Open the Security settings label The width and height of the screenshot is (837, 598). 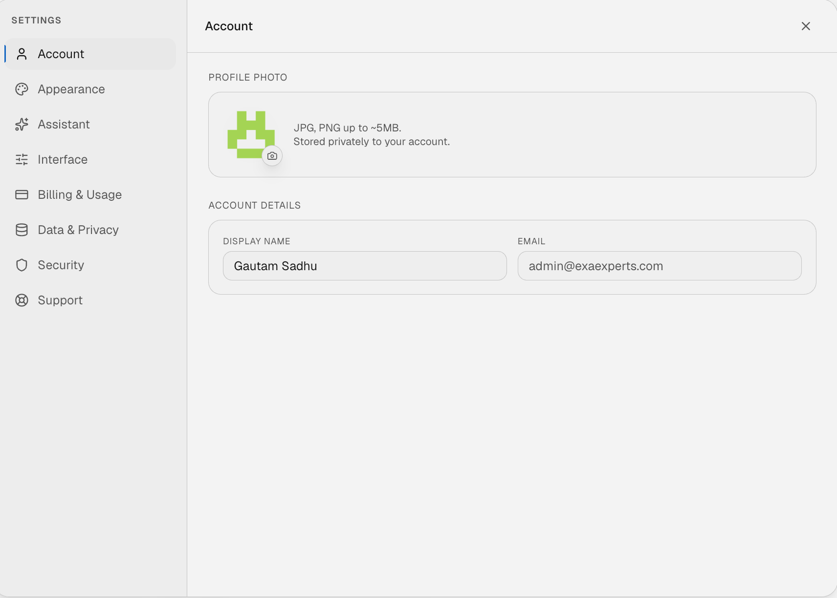[61, 265]
